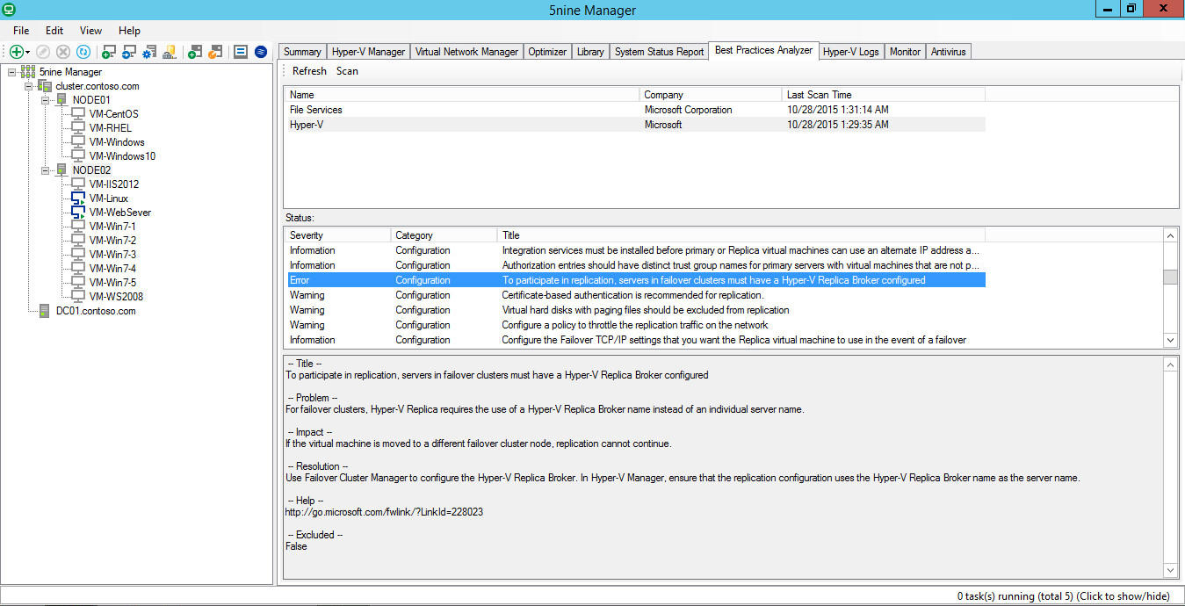
Task: Click the blue circular Refresh toolbar icon
Action: pyautogui.click(x=83, y=52)
